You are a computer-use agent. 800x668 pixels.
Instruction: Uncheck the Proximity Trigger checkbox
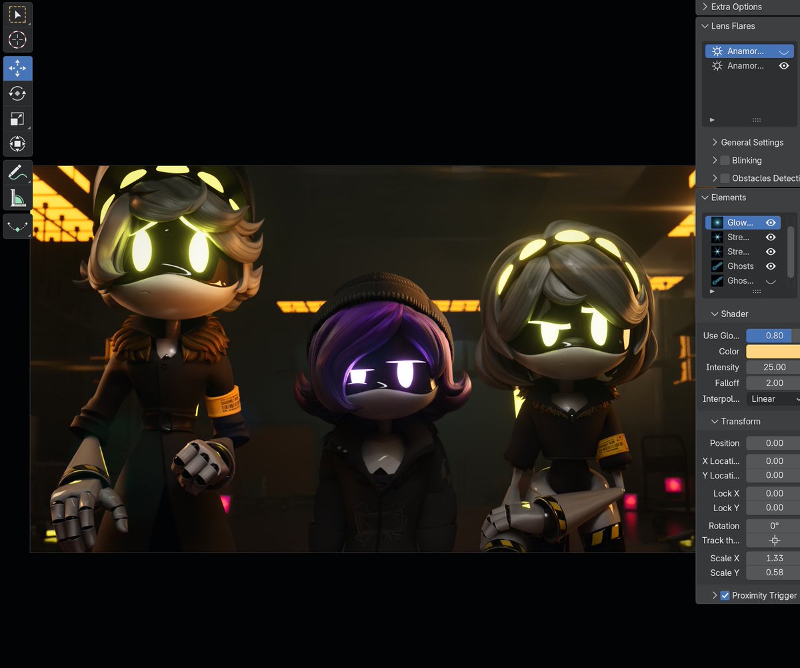pyautogui.click(x=725, y=596)
